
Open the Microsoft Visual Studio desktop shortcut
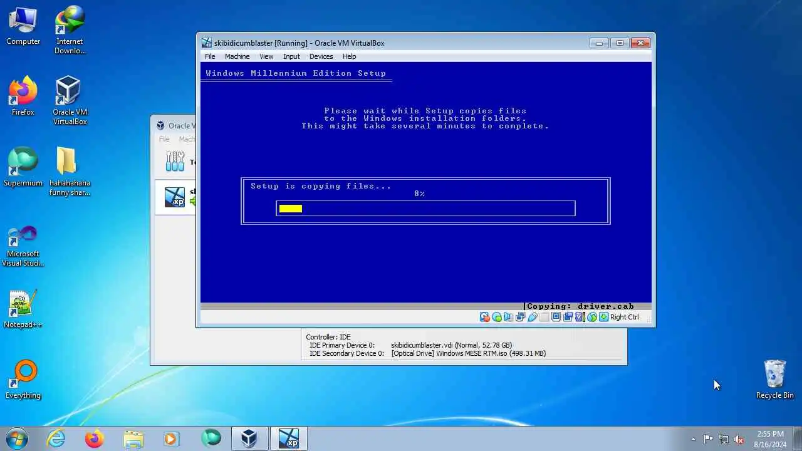click(23, 246)
